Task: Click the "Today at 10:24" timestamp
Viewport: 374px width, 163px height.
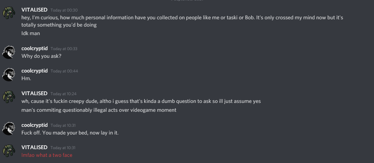Action: click(63, 94)
